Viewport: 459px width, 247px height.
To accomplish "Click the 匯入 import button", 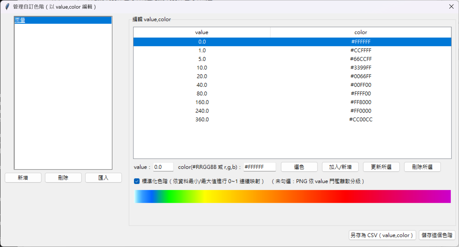I will 103,178.
